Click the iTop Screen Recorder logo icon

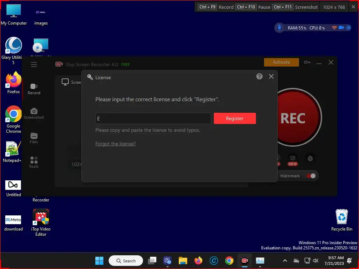click(x=59, y=64)
